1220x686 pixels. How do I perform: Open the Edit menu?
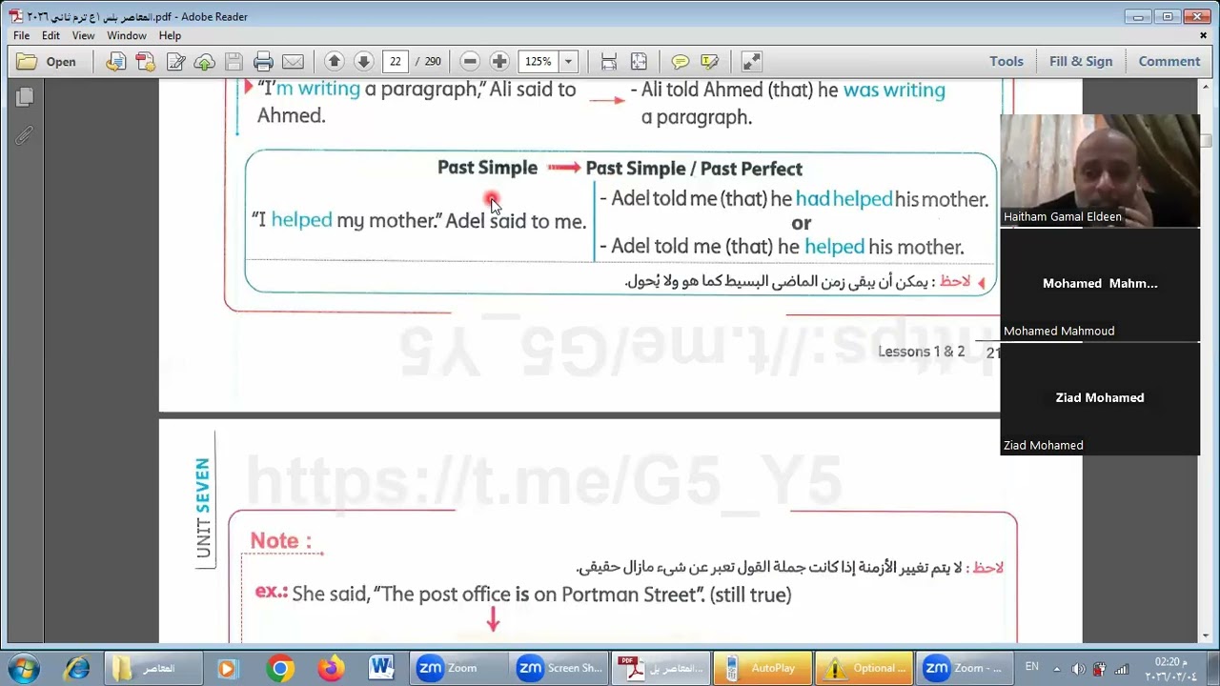tap(51, 35)
